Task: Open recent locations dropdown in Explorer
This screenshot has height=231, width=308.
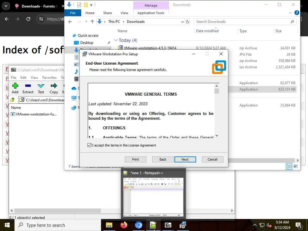Action: 86,22
